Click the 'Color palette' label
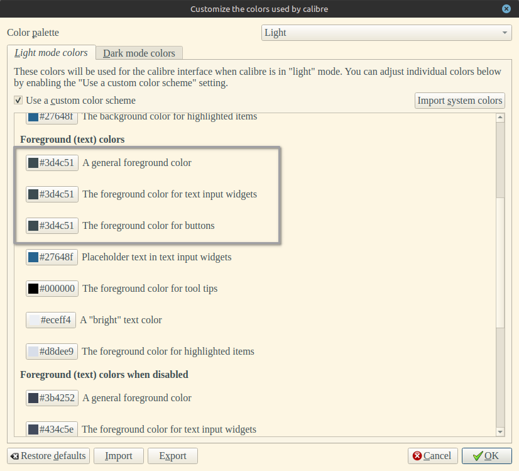The image size is (519, 471). tap(33, 33)
